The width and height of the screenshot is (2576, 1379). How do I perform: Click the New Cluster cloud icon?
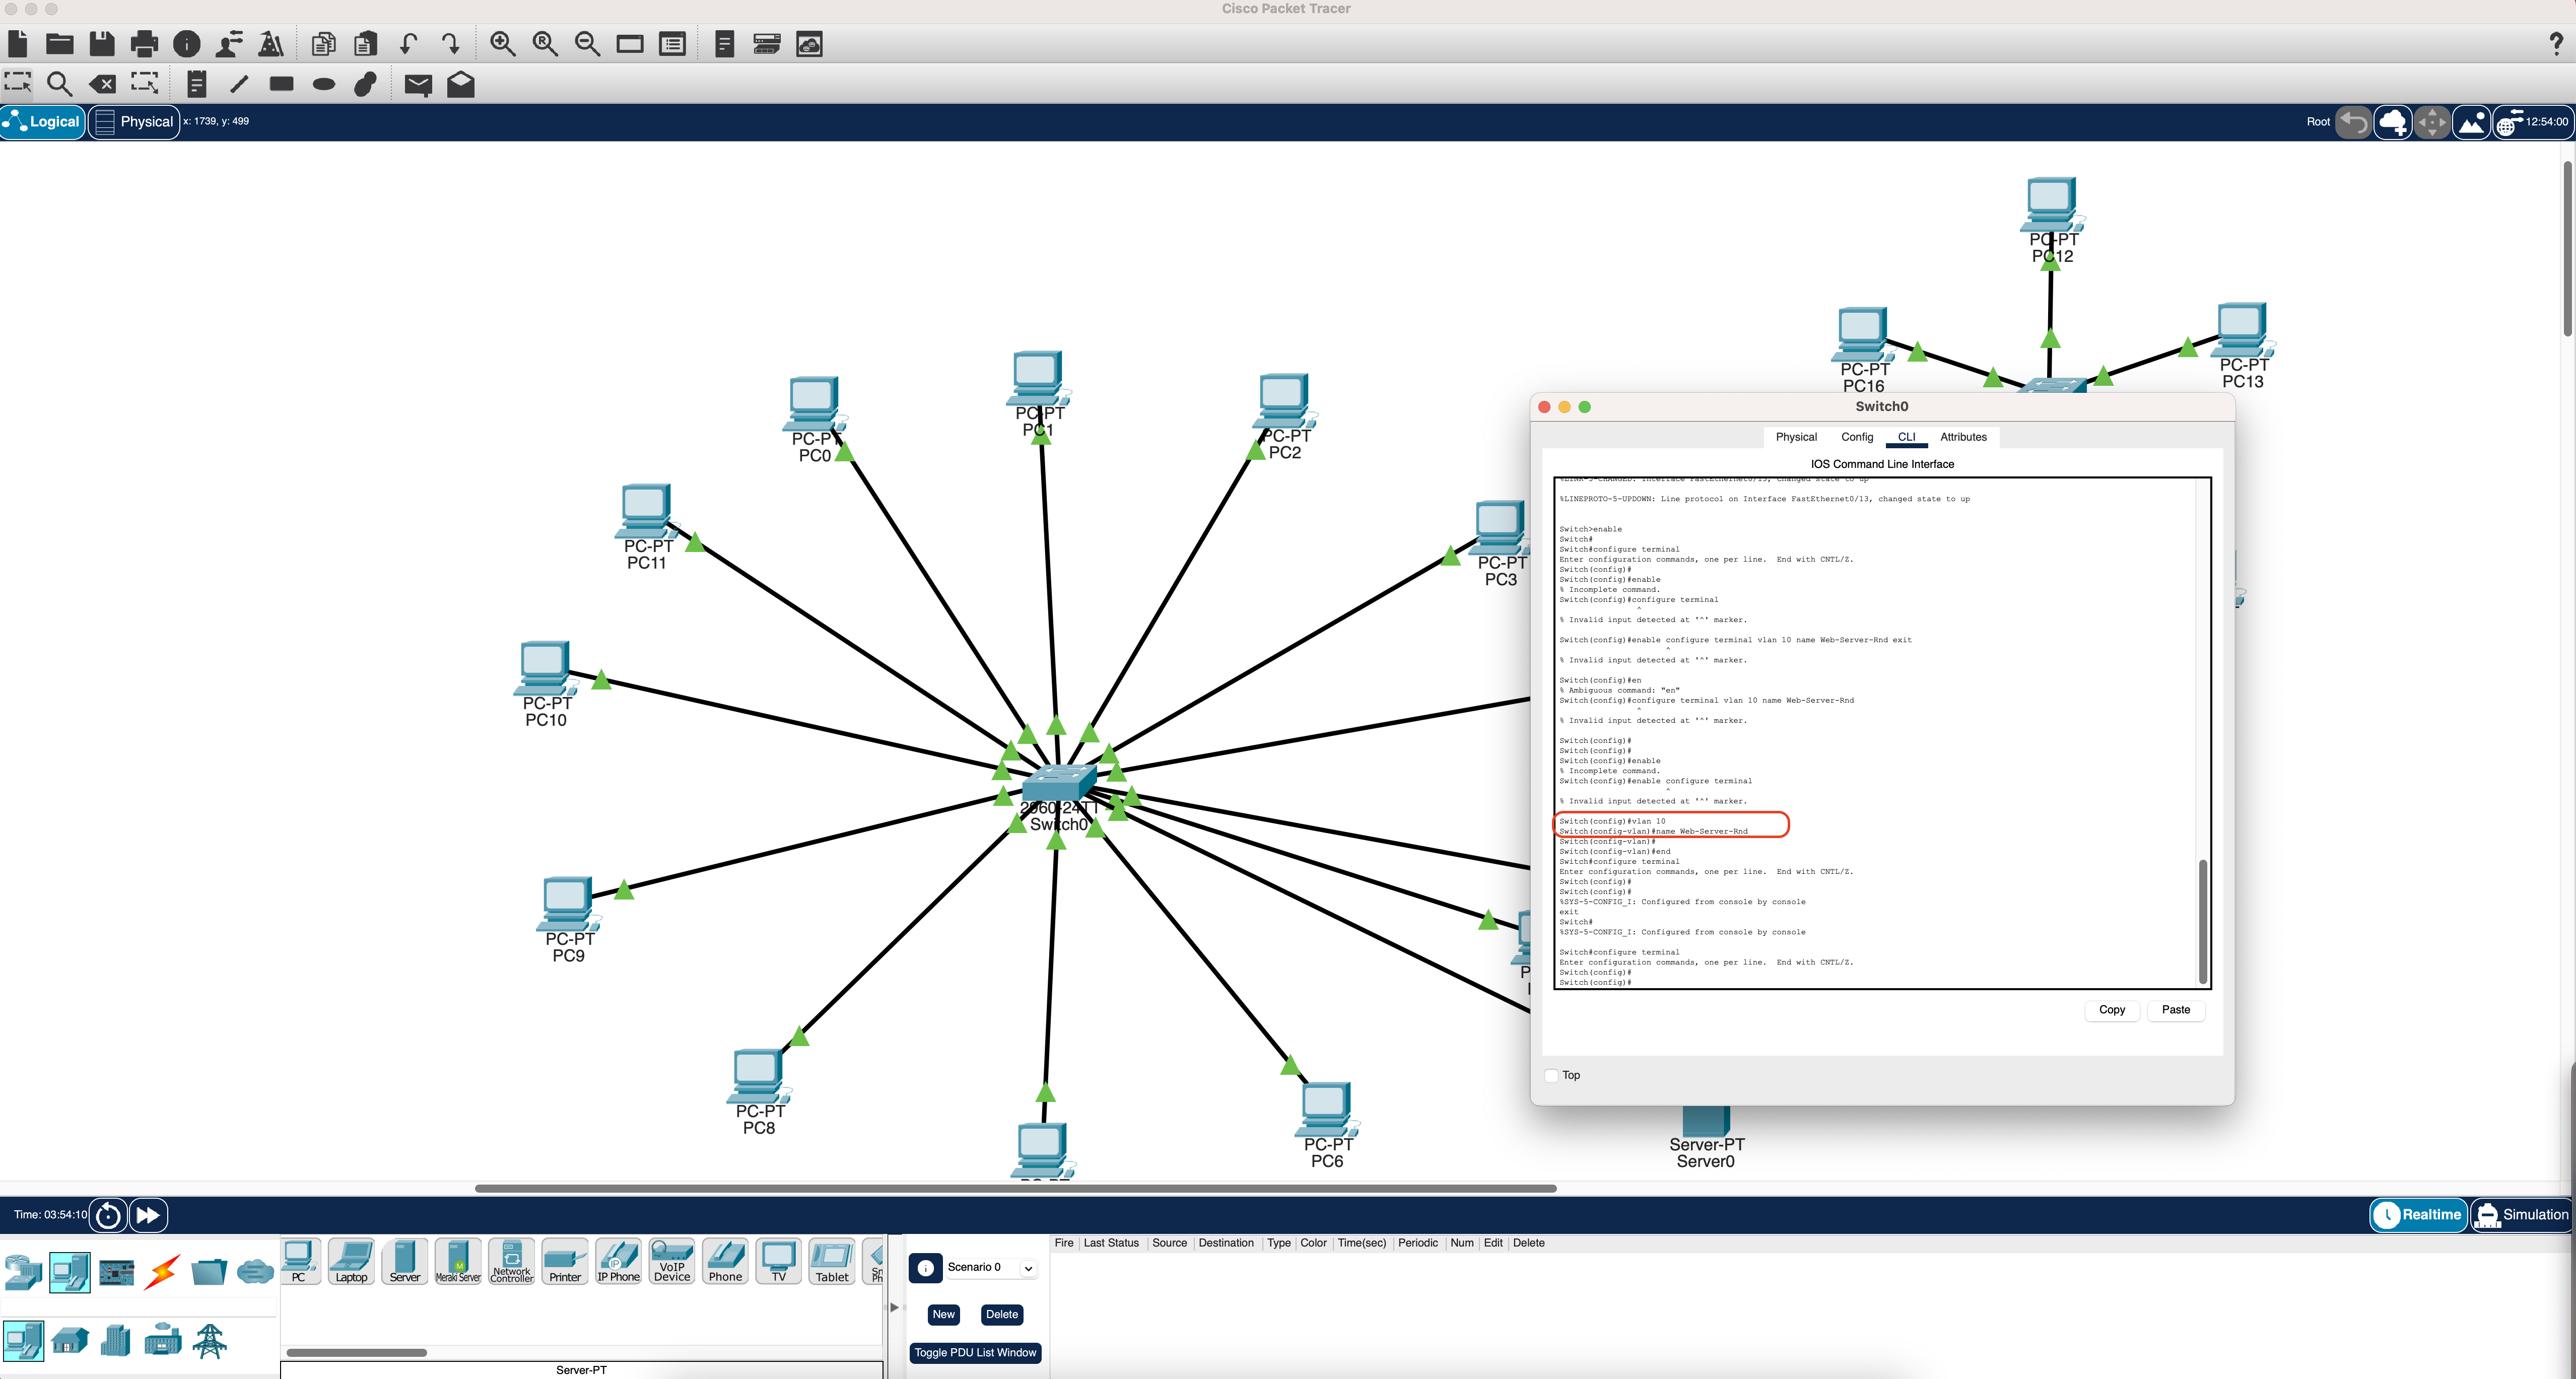pyautogui.click(x=2392, y=122)
